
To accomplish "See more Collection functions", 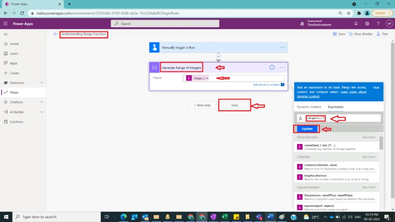I will [369, 157].
